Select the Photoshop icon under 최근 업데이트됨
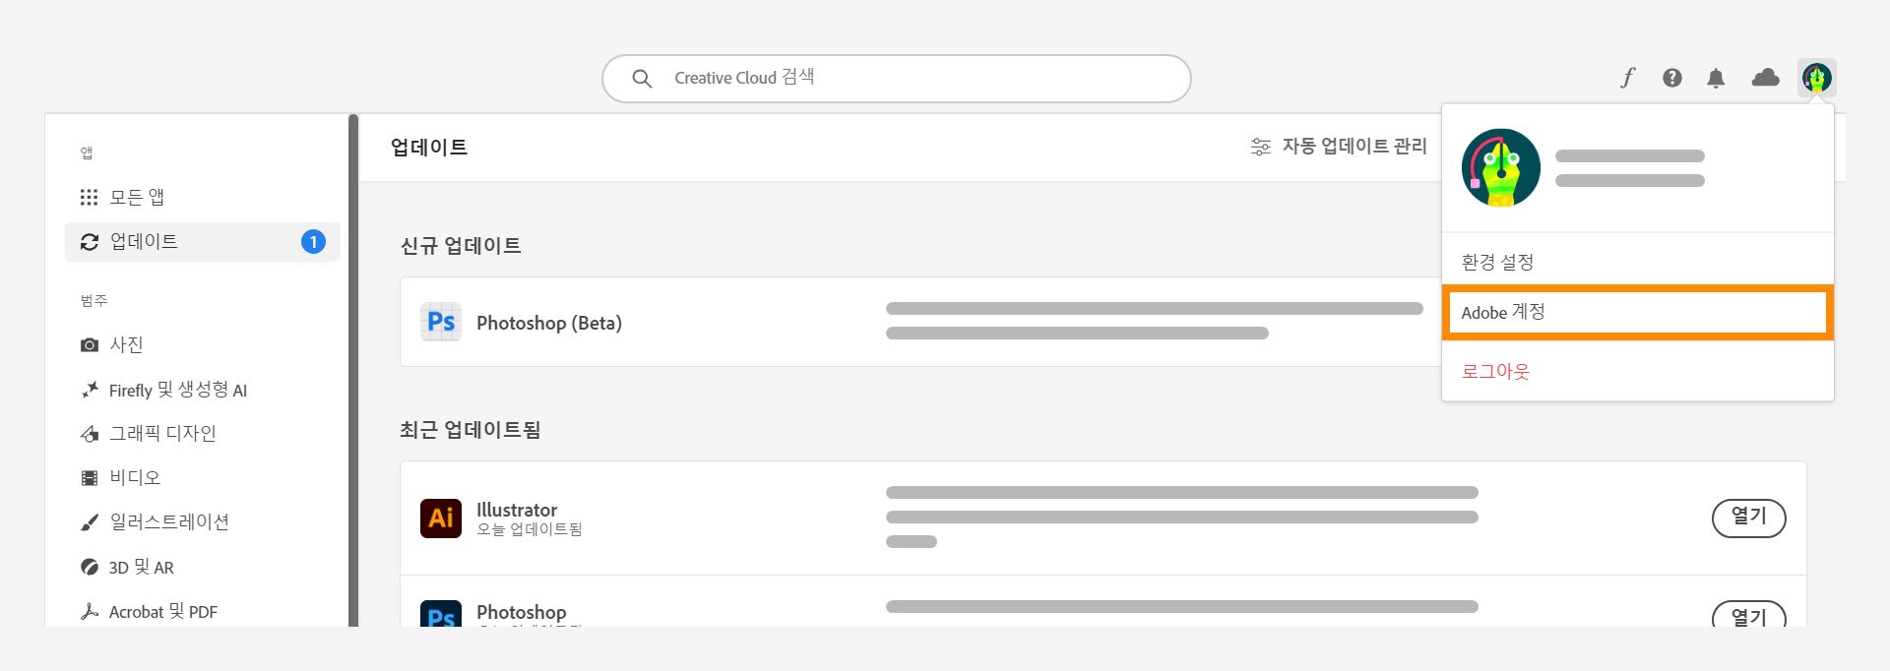The height and width of the screenshot is (671, 1890). click(x=441, y=615)
